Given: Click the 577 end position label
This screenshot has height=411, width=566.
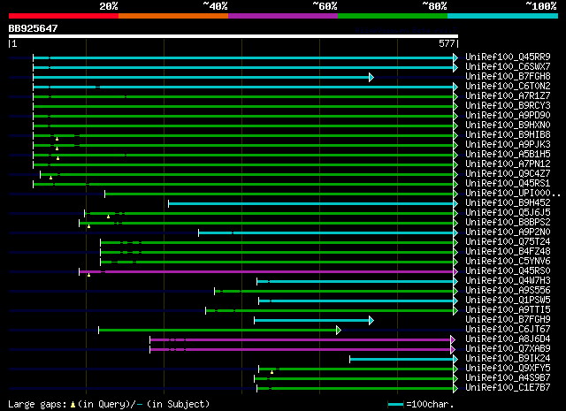Looking at the screenshot, I should pyautogui.click(x=447, y=43).
